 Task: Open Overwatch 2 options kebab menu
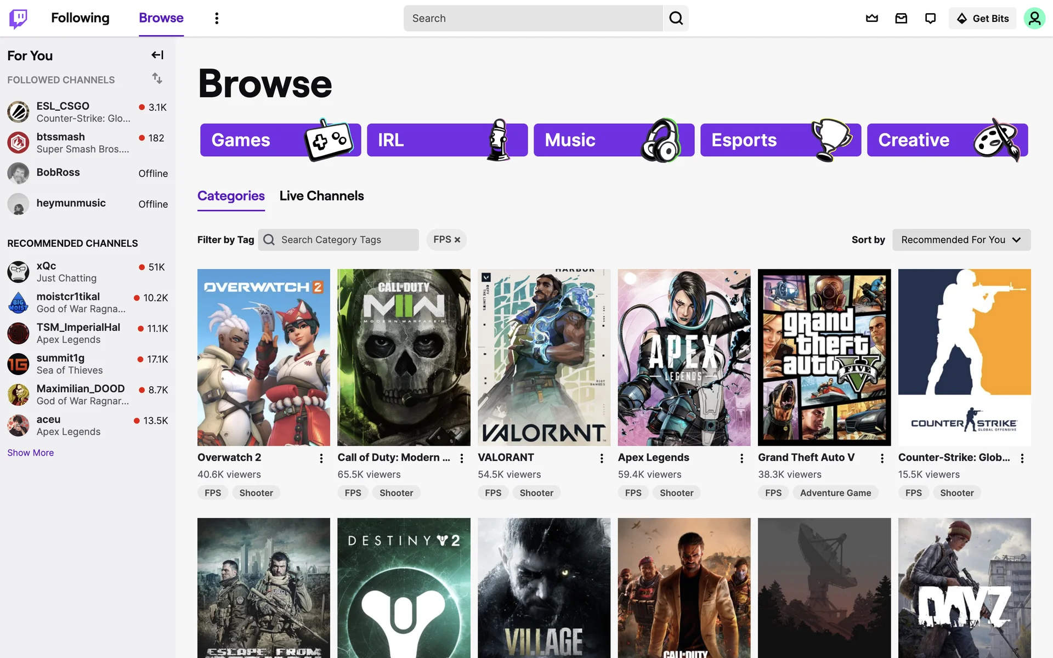pyautogui.click(x=321, y=458)
